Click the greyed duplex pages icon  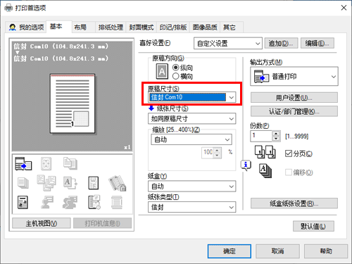[70, 163]
